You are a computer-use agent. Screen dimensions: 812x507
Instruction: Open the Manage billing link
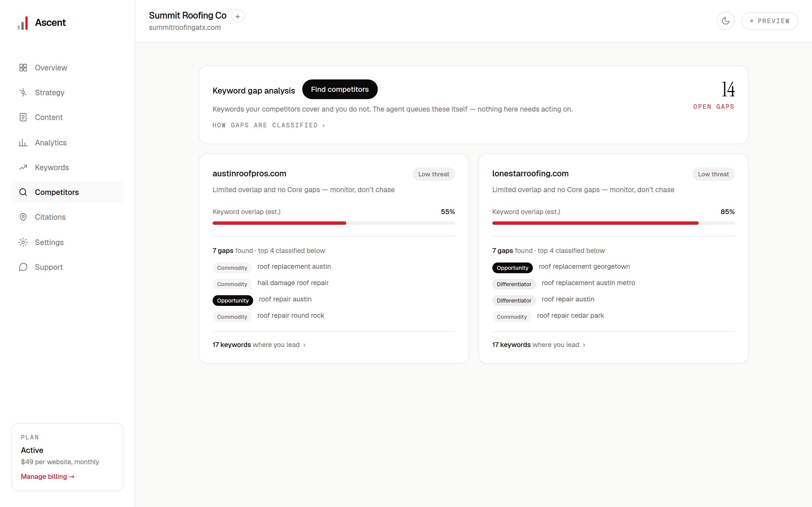47,477
